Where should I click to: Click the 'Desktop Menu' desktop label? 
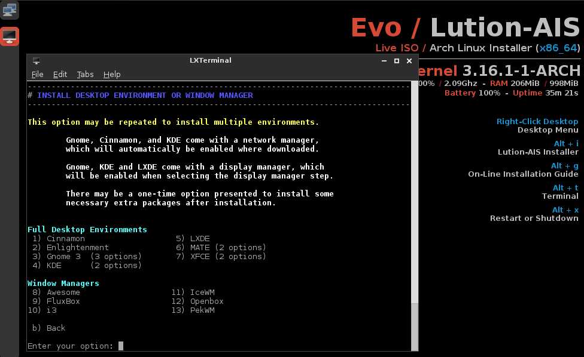548,130
